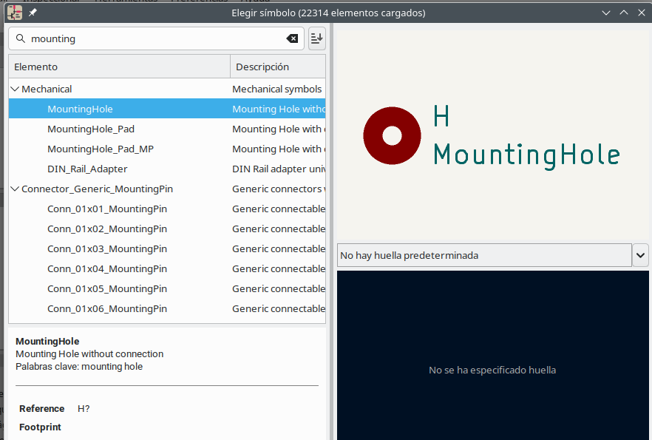Select MountingHole_Pad symbol
Screen dimensions: 652x440
[x=91, y=129]
